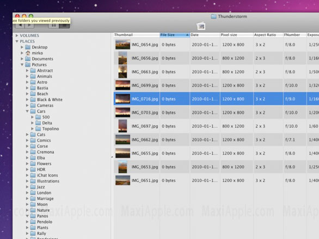Select the Pendolo folder
The width and height of the screenshot is (319, 239).
point(45,222)
